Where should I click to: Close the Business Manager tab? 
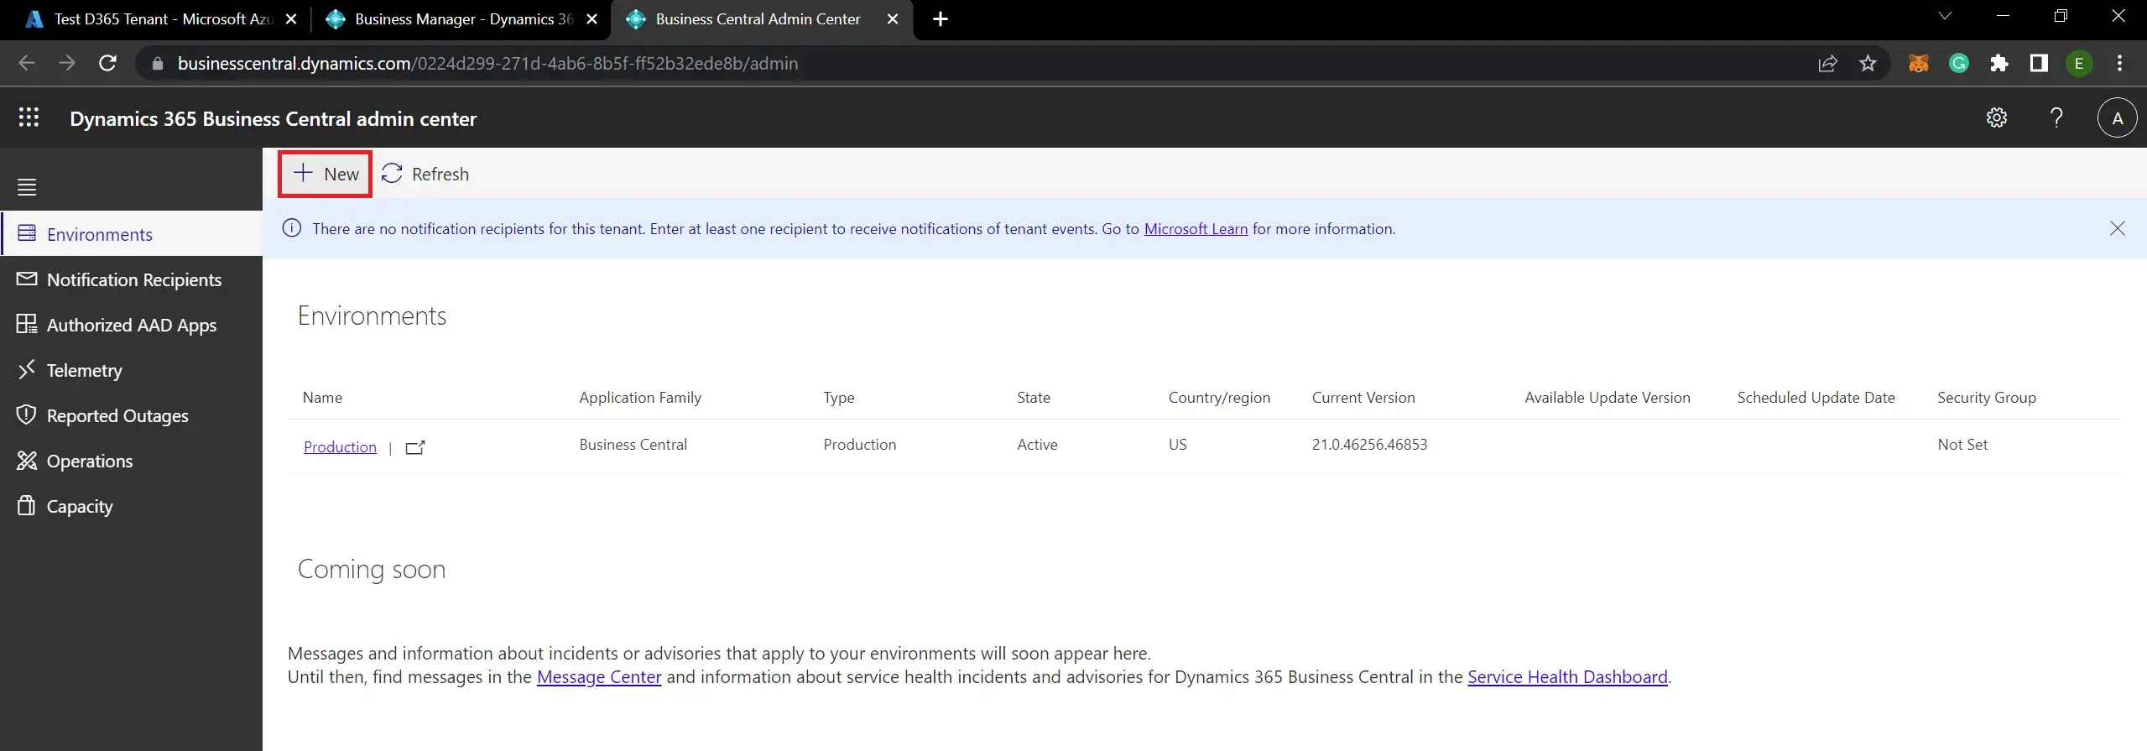591,19
